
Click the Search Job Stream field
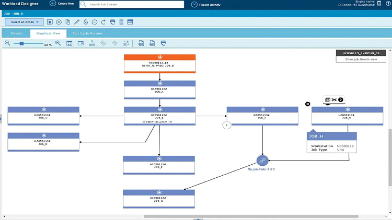(x=133, y=4)
